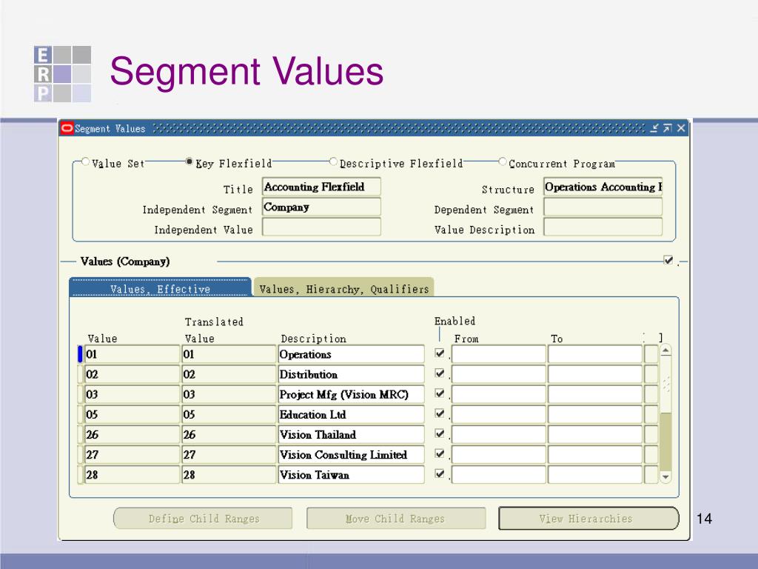Click the Value cell containing 28
Screen dimensions: 758x569
[x=132, y=475]
